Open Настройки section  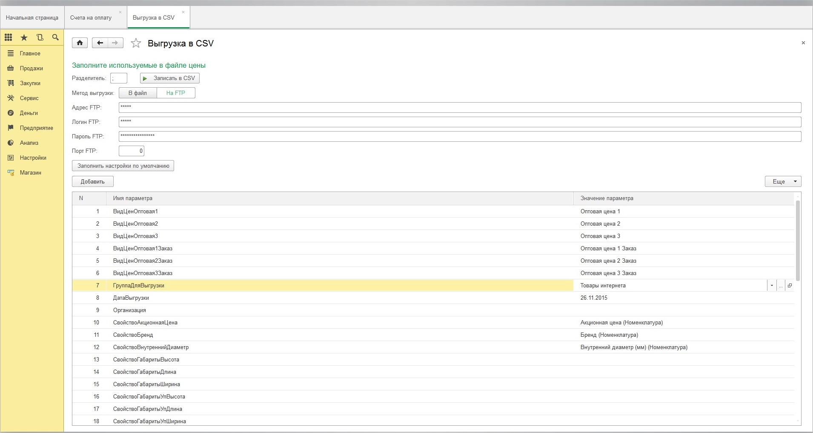click(x=32, y=158)
